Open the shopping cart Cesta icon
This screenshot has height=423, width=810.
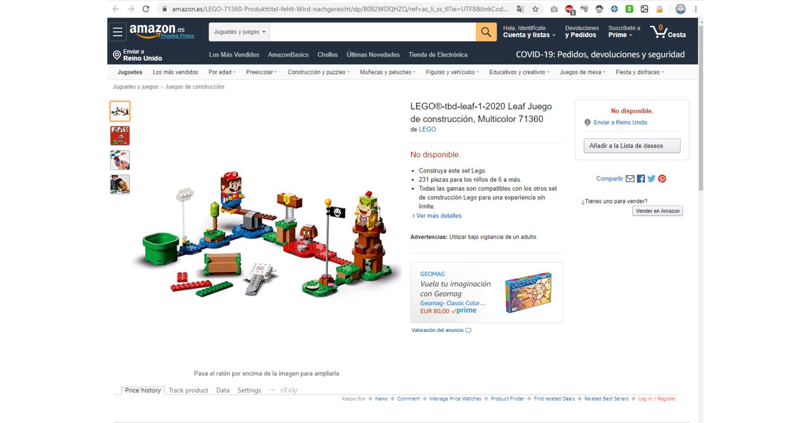[x=668, y=32]
